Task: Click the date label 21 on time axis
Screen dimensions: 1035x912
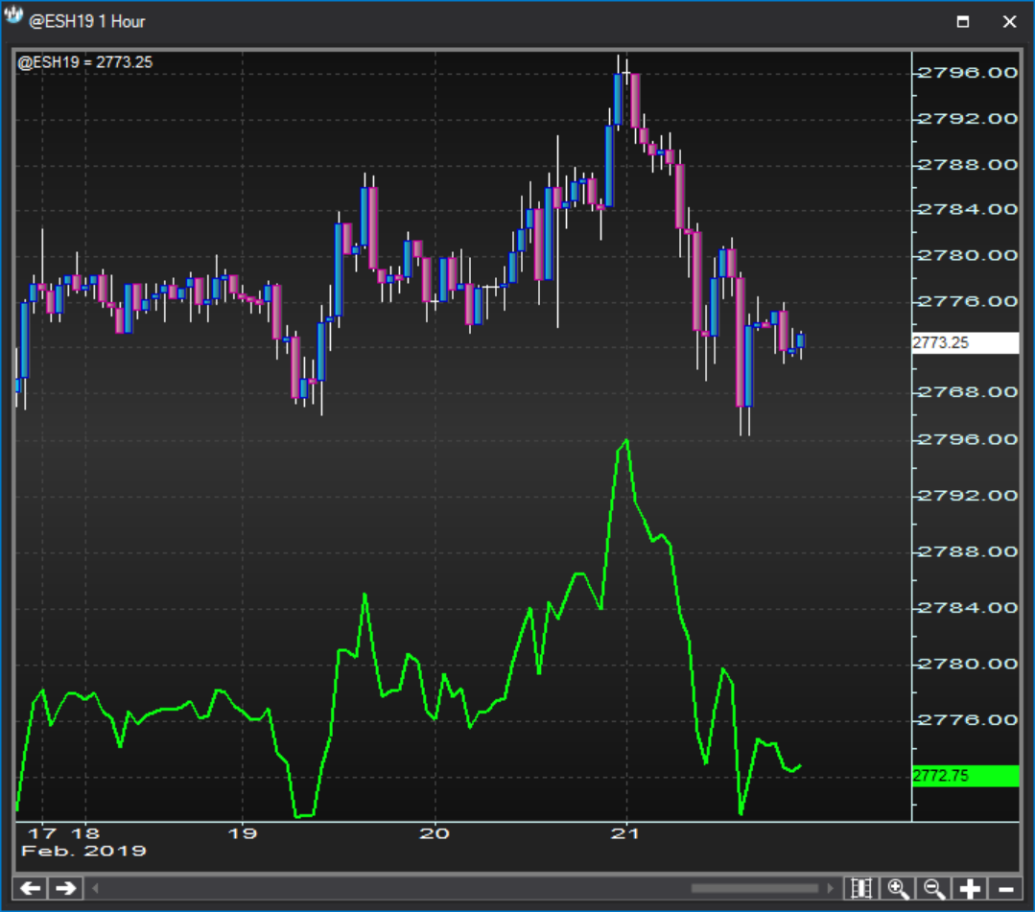Action: point(625,833)
